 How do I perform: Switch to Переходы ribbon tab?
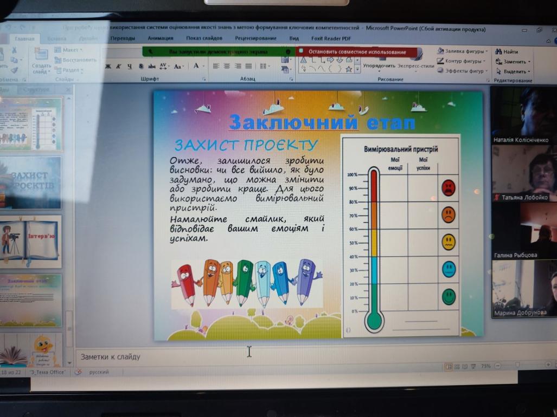123,38
